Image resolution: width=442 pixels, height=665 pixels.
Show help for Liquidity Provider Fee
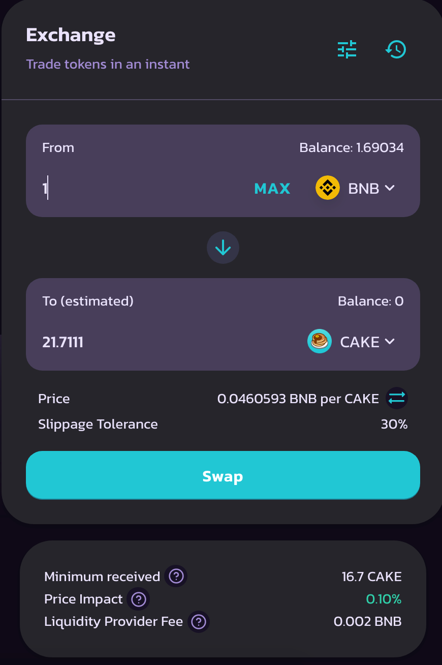(199, 621)
